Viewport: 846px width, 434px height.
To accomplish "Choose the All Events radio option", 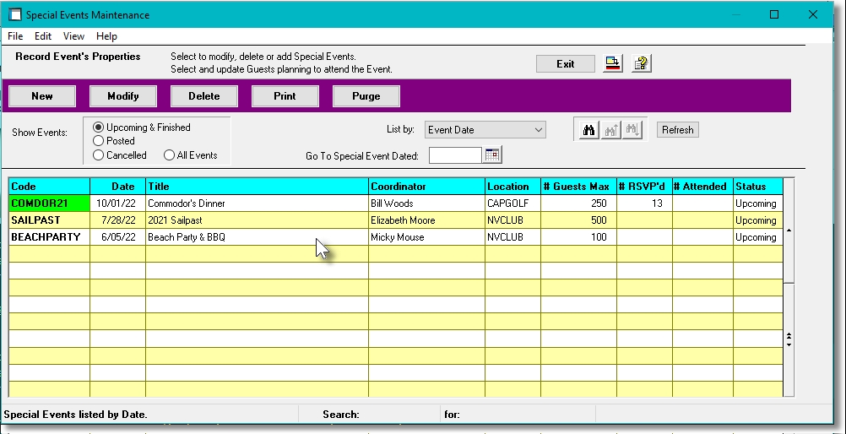I will click(x=169, y=155).
